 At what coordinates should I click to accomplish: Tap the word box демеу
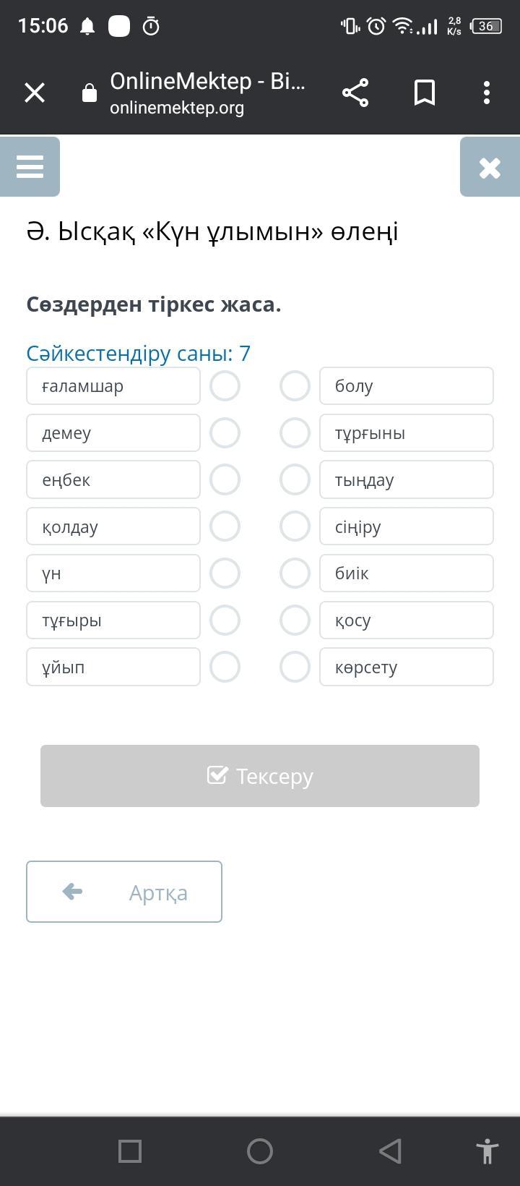point(113,433)
